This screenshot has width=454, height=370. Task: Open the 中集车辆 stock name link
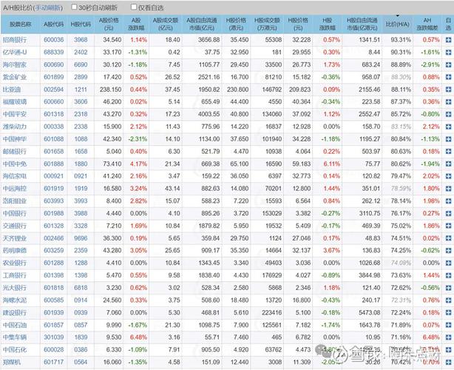tap(15, 337)
